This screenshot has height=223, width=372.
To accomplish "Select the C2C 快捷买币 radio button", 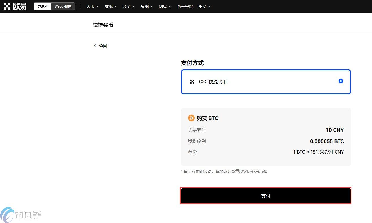I will tap(341, 81).
